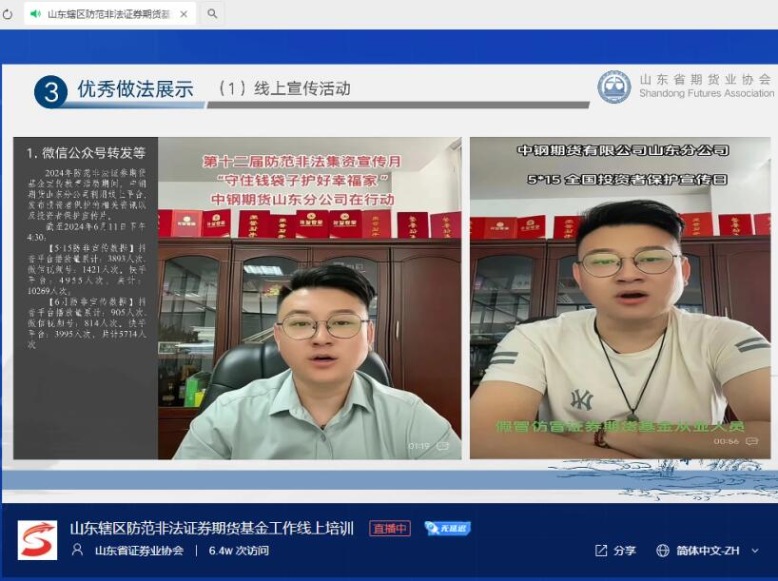The width and height of the screenshot is (778, 581).
Task: Click the 山东省期货业协会 name text
Action: click(706, 79)
